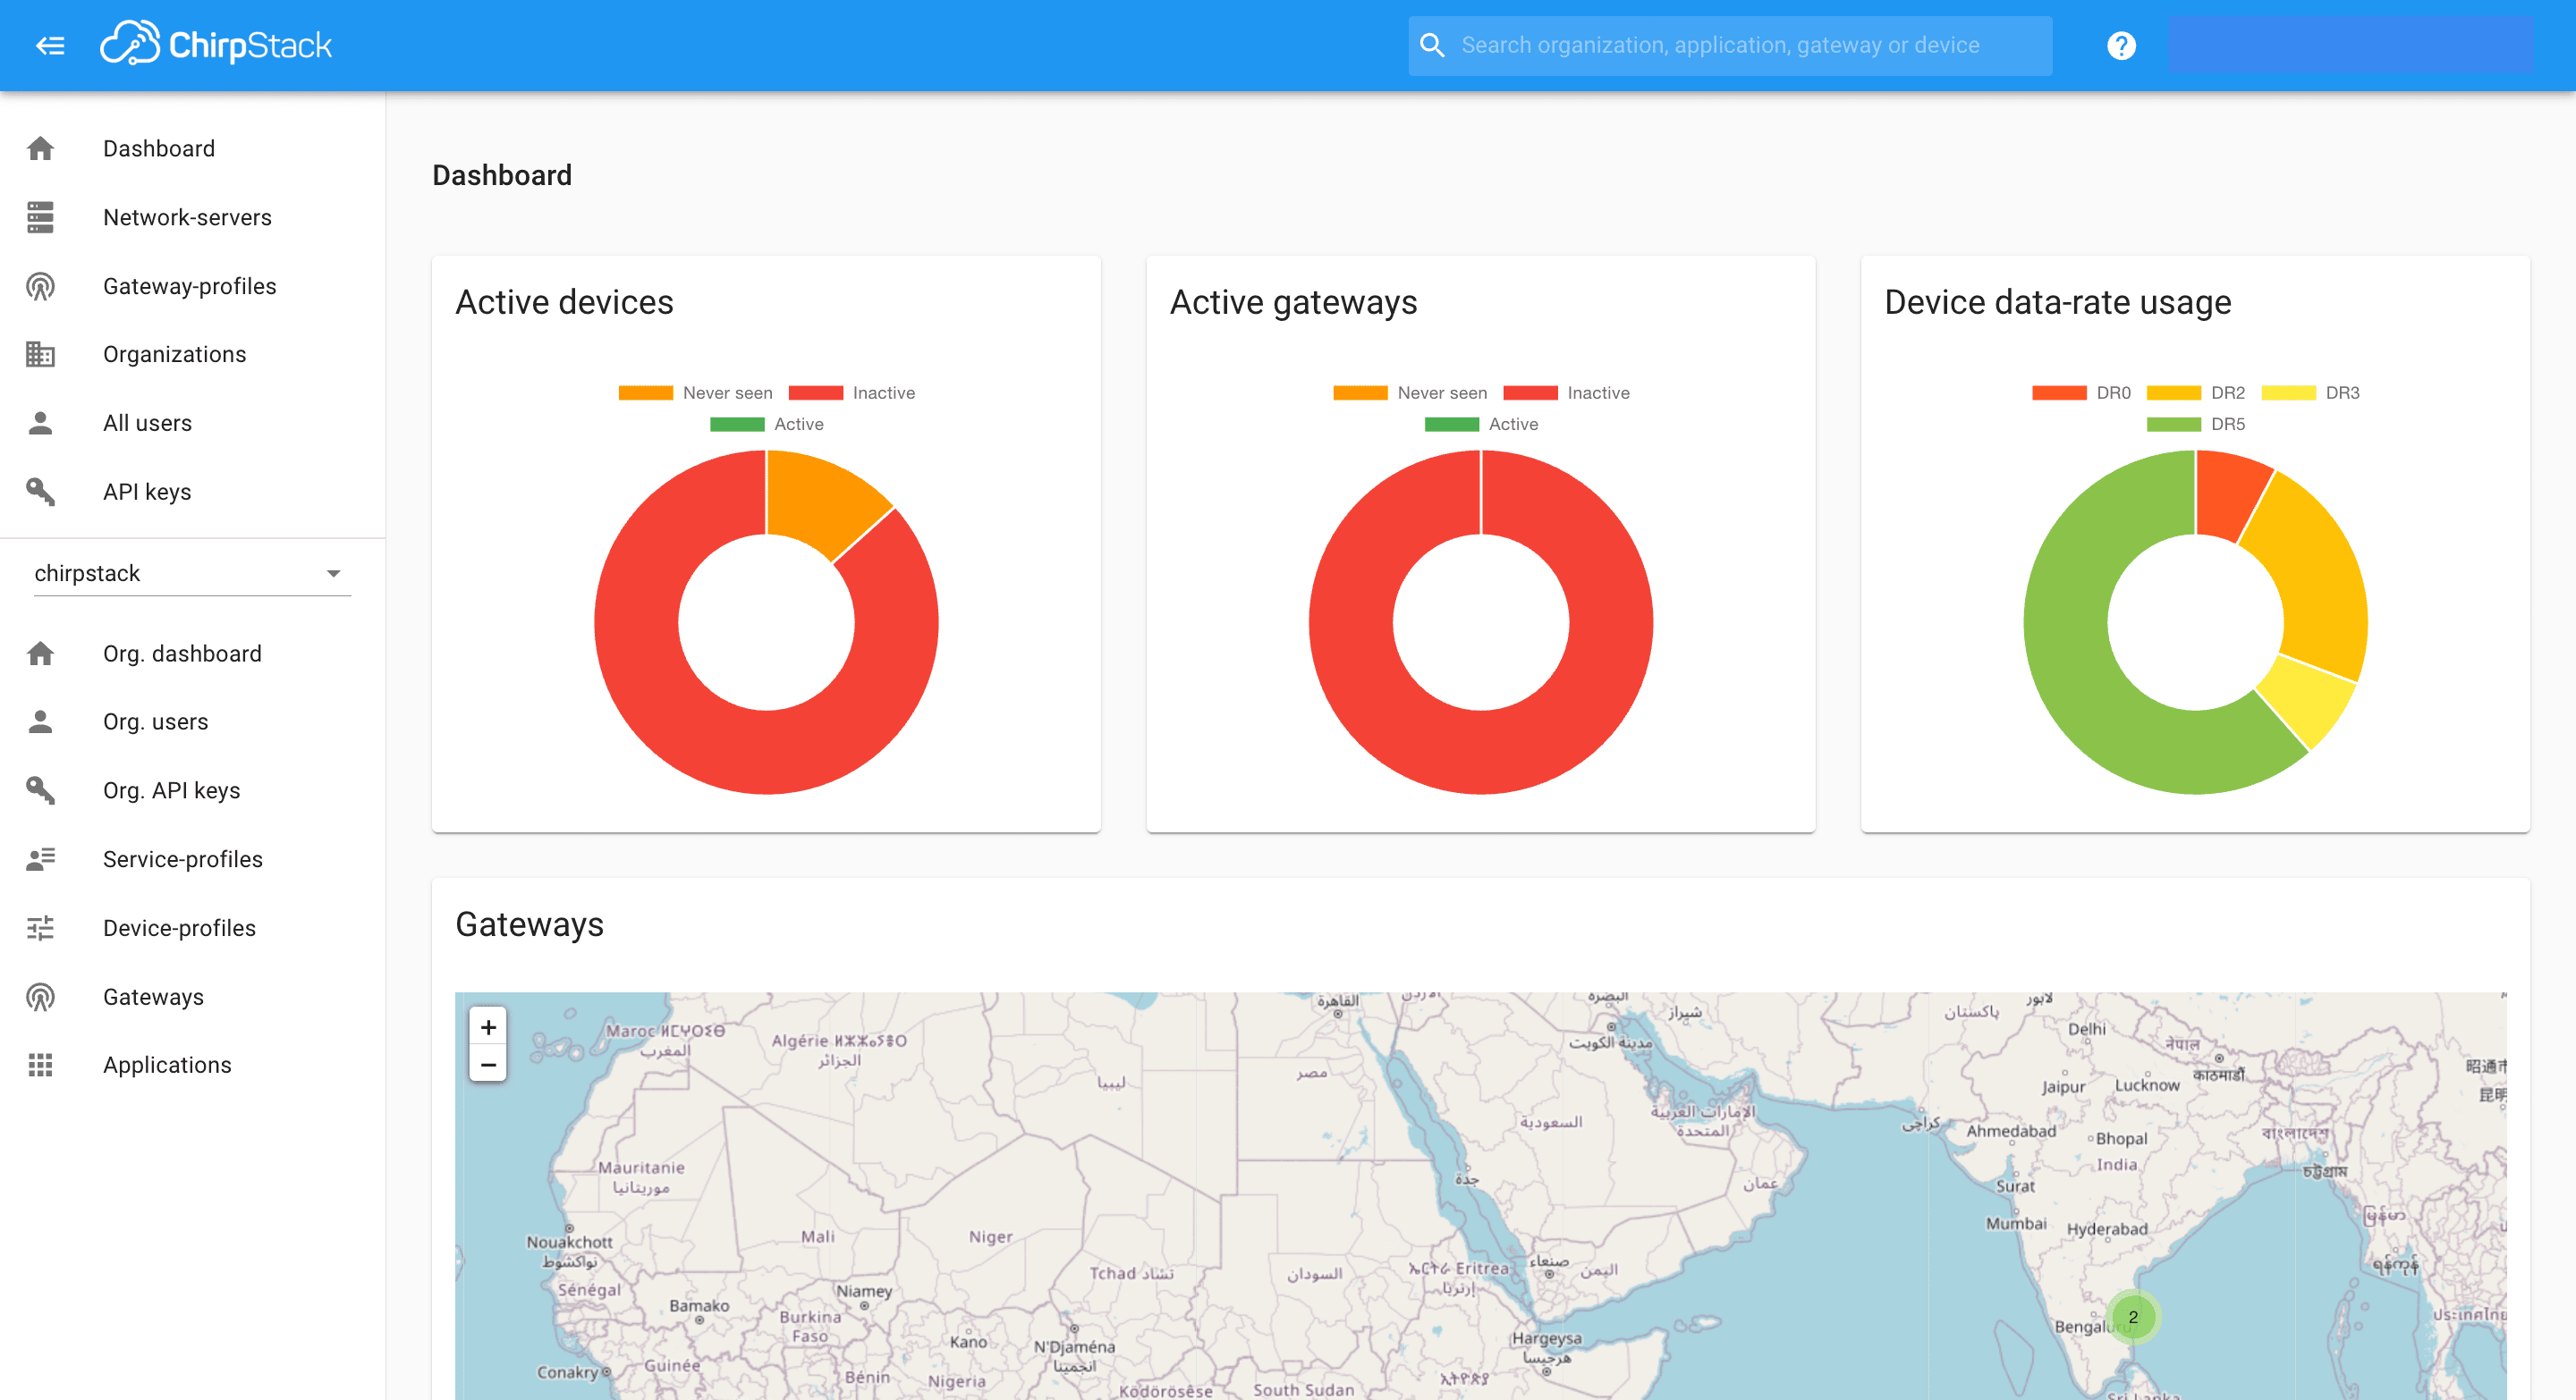Open the help question mark icon
2576x1400 pixels.
[x=2120, y=46]
